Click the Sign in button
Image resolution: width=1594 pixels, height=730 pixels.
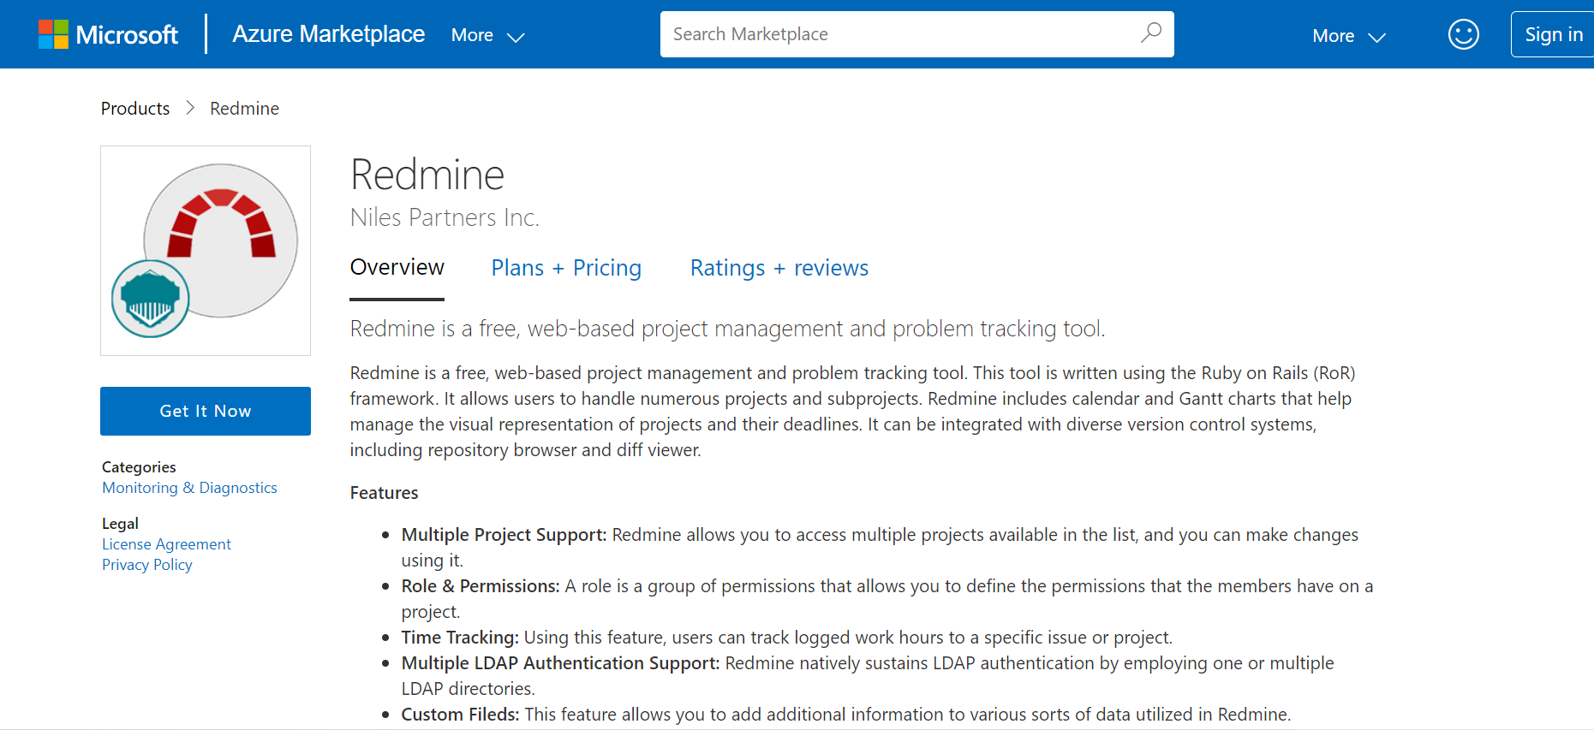(x=1553, y=34)
